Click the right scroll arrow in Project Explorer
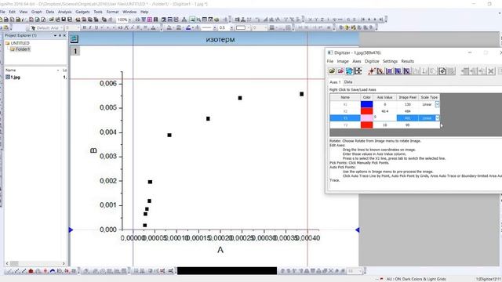The height and width of the screenshot is (282, 502). pyautogui.click(x=64, y=263)
